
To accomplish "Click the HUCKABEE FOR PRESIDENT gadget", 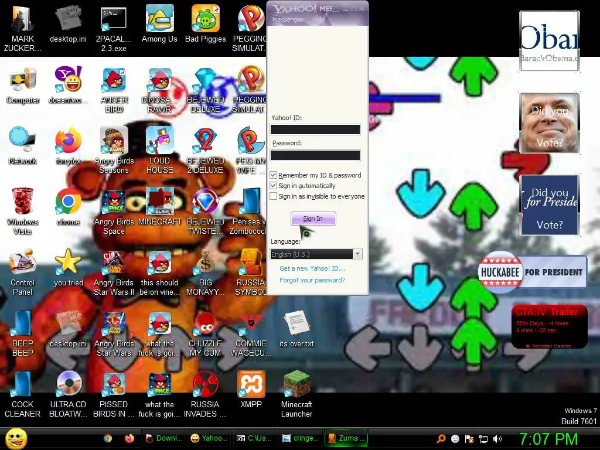I will tap(532, 272).
